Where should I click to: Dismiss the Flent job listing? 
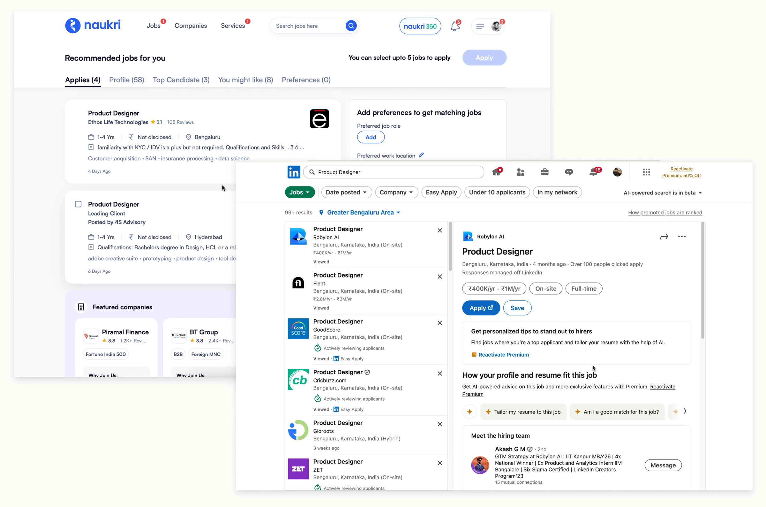click(439, 276)
